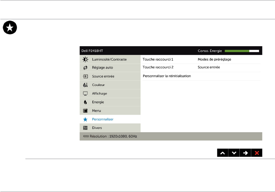Open the Affichage menu
The height and width of the screenshot is (192, 275).
coord(110,94)
